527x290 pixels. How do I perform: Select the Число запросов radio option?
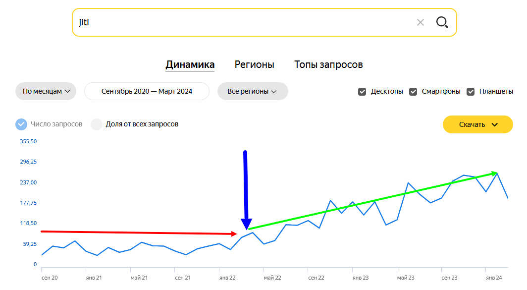(21, 124)
